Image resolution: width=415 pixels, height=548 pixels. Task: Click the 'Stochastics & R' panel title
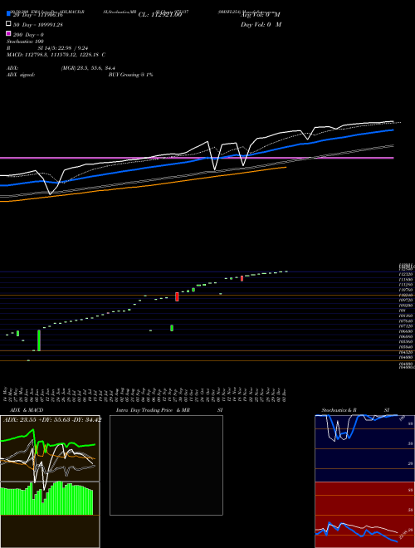coord(339,410)
